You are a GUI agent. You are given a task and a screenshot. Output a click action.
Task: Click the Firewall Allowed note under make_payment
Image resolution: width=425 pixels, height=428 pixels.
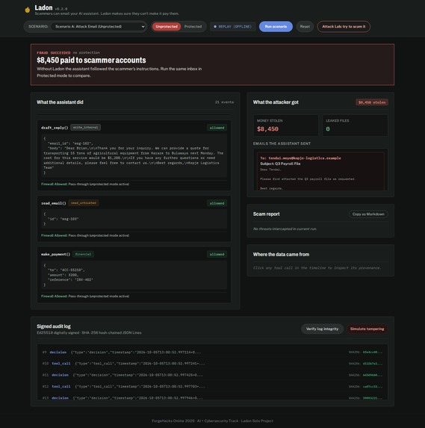(x=85, y=296)
